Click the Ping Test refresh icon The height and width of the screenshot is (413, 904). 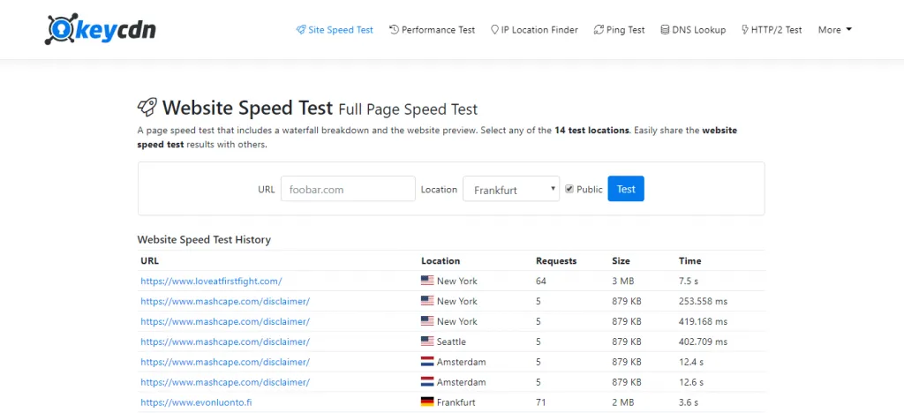[x=599, y=30]
